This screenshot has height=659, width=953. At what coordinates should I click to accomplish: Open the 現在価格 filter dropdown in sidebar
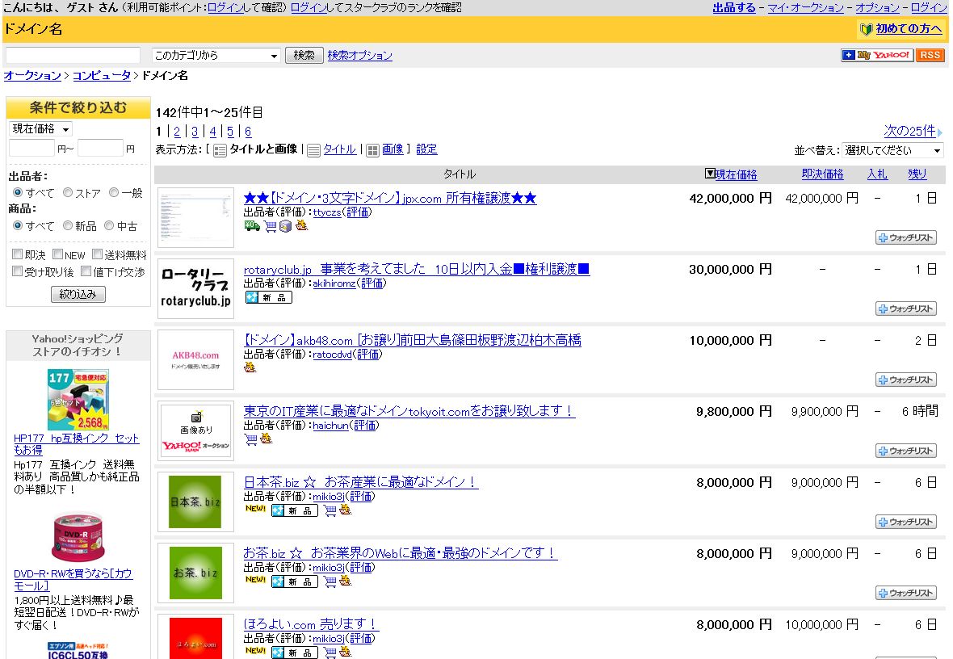pos(40,129)
